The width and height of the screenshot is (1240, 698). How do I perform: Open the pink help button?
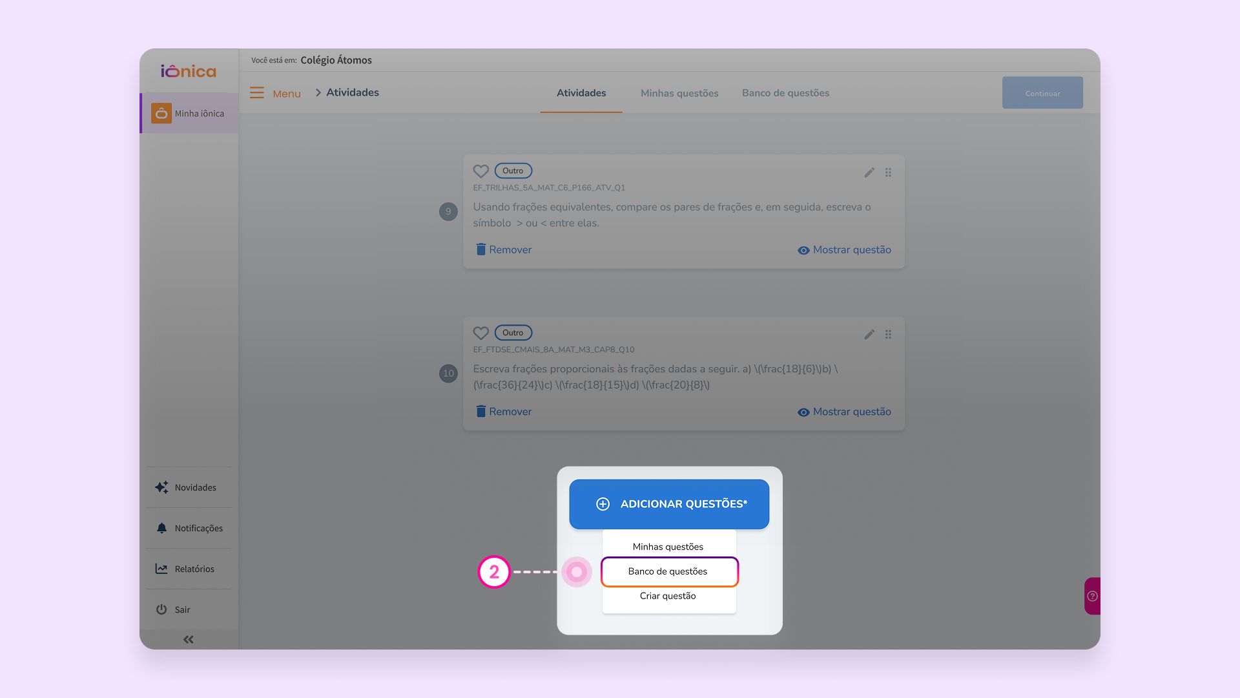[x=1092, y=596]
